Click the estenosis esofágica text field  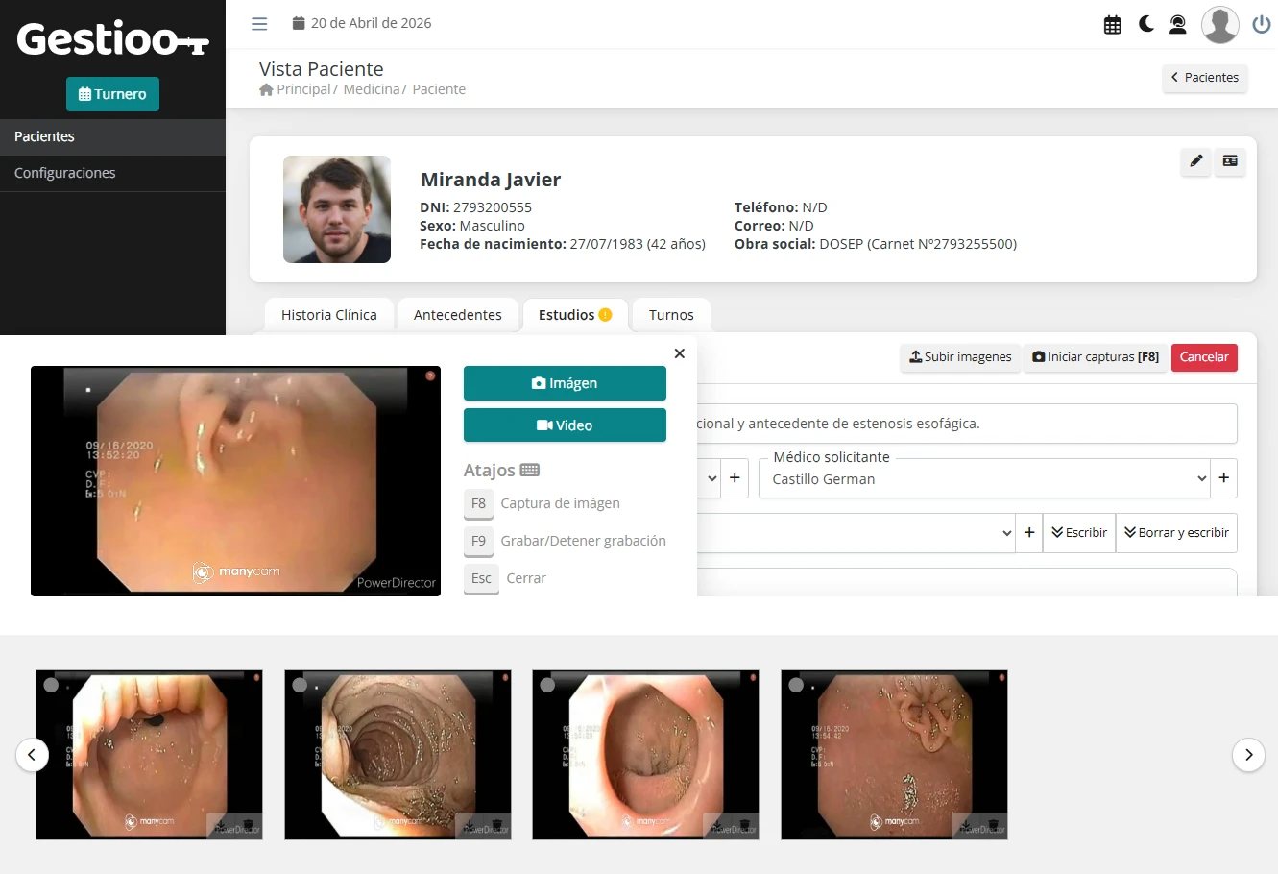point(967,424)
